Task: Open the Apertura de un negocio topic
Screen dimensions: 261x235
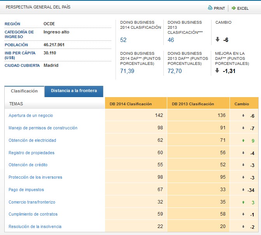Action: [x=31, y=115]
